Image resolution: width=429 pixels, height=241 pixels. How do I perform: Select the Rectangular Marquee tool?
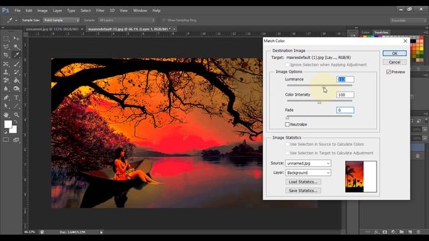pos(6,39)
